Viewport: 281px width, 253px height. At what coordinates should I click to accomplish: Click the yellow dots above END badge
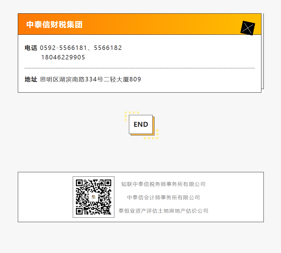132,113
